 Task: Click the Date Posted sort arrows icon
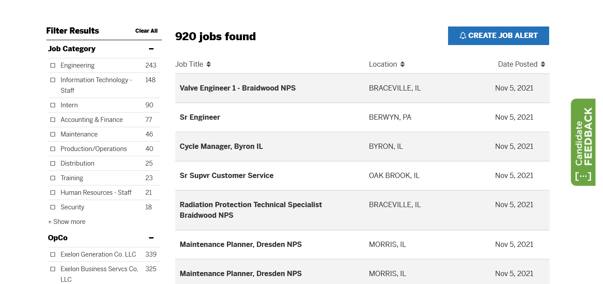543,64
